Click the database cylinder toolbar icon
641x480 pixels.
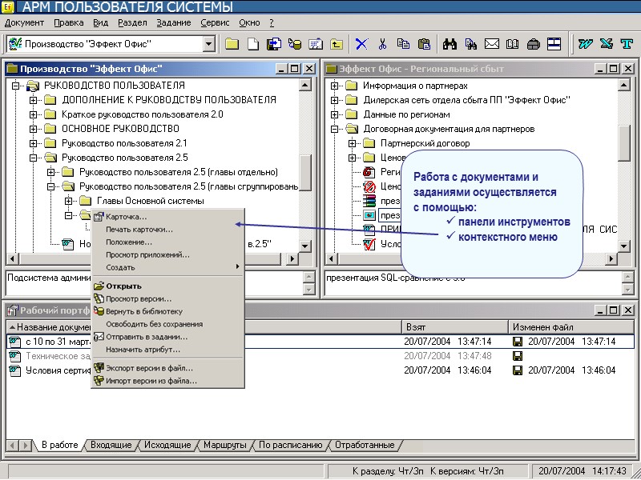click(295, 44)
